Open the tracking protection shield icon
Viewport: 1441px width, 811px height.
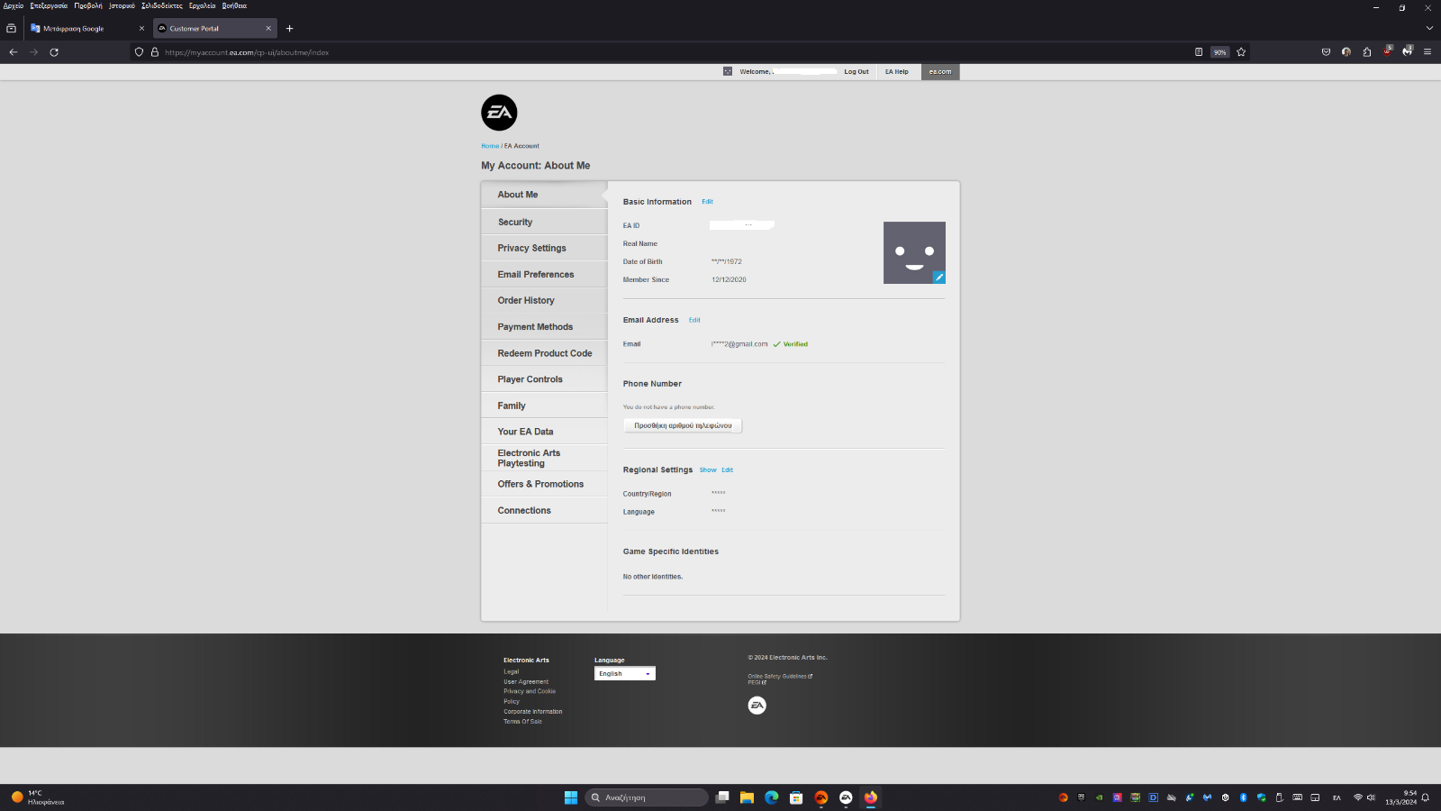coord(139,52)
